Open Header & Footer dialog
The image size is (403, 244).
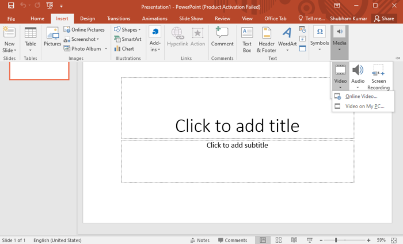pyautogui.click(x=267, y=38)
